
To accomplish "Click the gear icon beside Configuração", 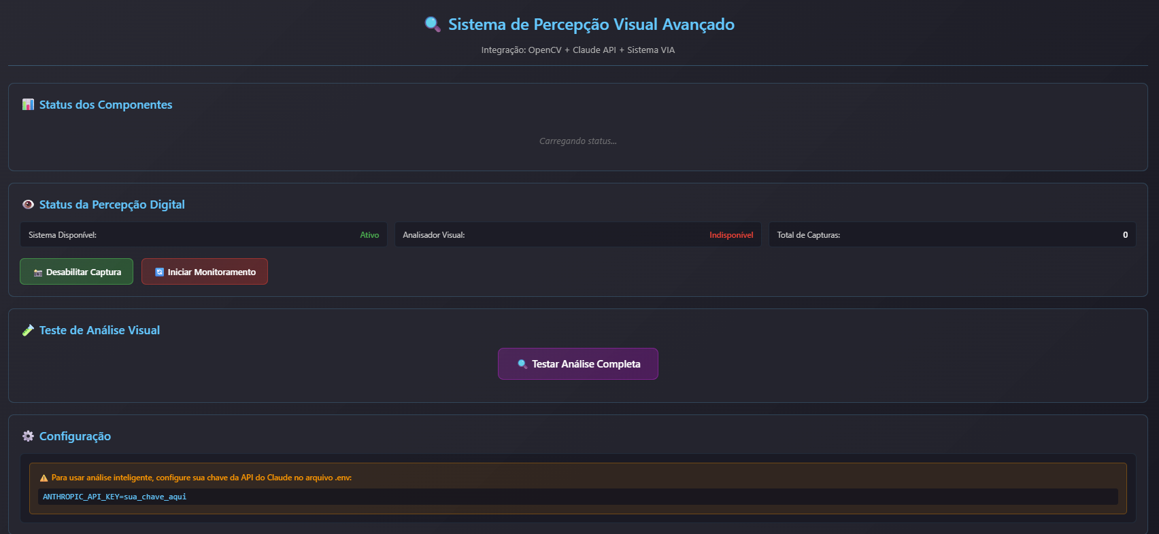I will click(28, 436).
